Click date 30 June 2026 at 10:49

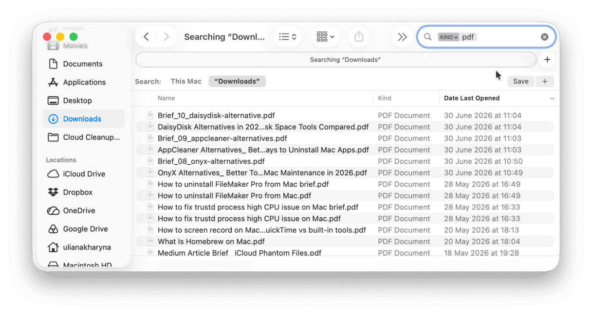(x=483, y=173)
